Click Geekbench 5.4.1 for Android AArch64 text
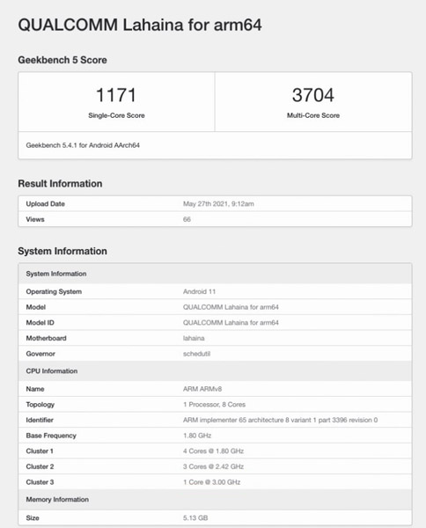The height and width of the screenshot is (528, 426). 83,145
